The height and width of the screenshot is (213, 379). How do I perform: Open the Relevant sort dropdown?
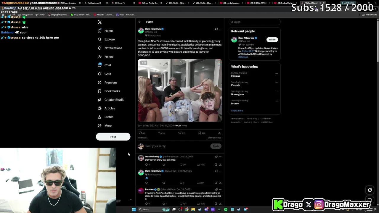[143, 138]
